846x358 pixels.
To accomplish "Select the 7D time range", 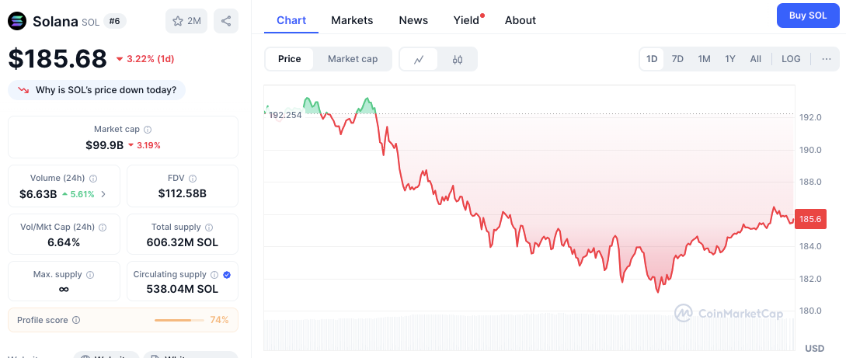I will tap(677, 59).
